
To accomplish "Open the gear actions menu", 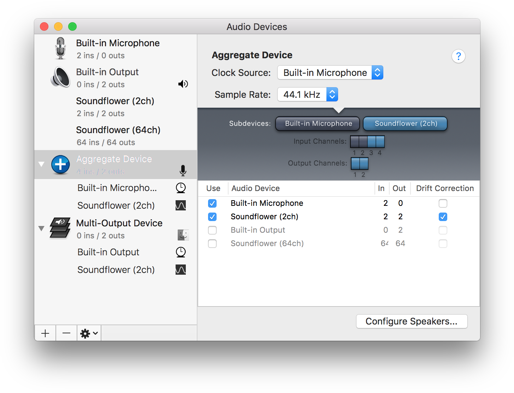I will pyautogui.click(x=89, y=333).
